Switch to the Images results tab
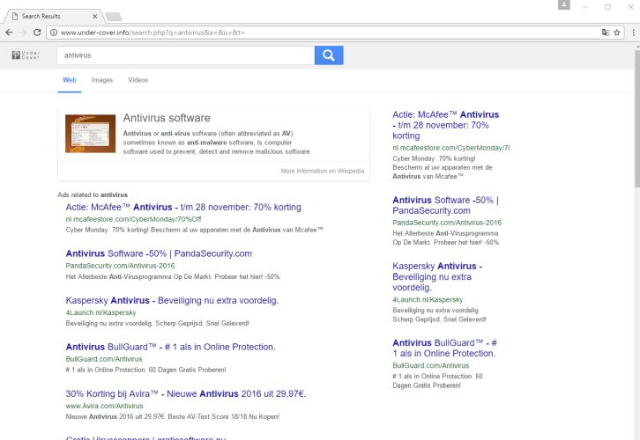 (102, 80)
